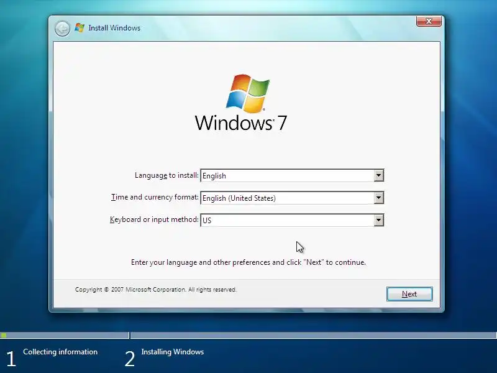
Task: Click the "Collecting information" step label
Action: 60,352
